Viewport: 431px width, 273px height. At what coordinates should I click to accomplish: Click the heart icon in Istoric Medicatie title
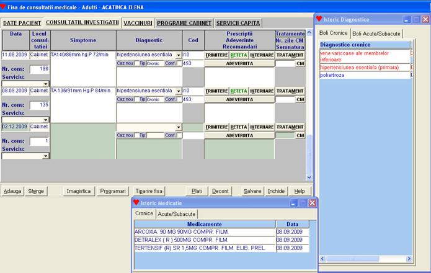click(x=136, y=202)
